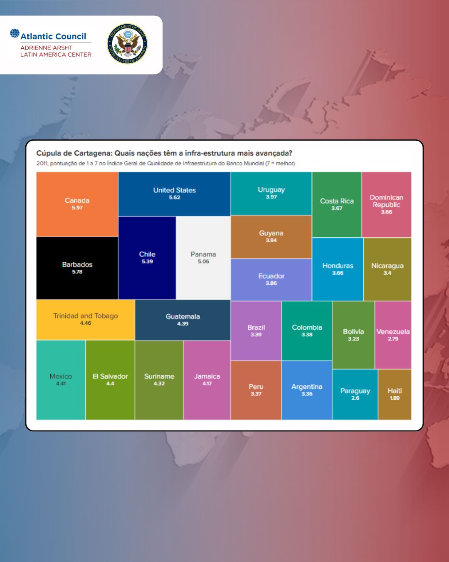
Task: Select the Uruguay 3.97 tile
Action: tap(271, 194)
